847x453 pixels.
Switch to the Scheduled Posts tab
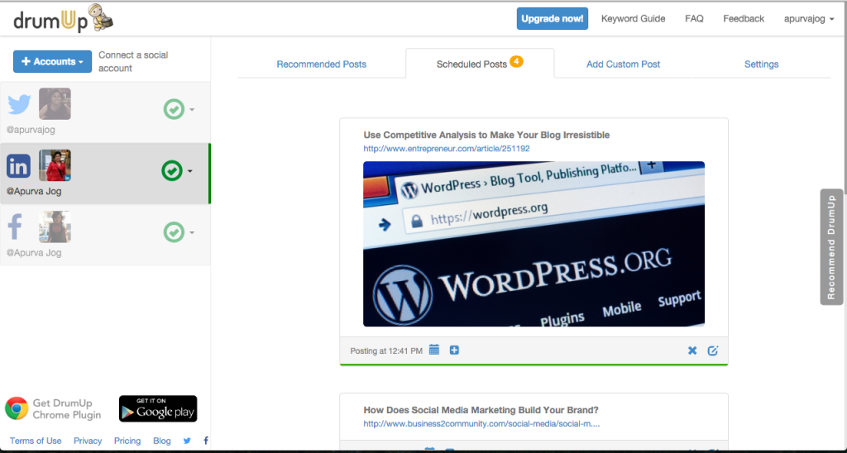click(480, 64)
